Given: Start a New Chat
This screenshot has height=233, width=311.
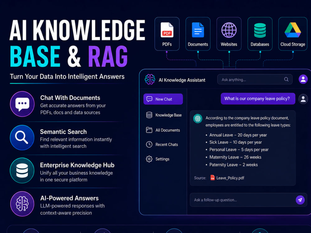Looking at the screenshot, I should [163, 99].
